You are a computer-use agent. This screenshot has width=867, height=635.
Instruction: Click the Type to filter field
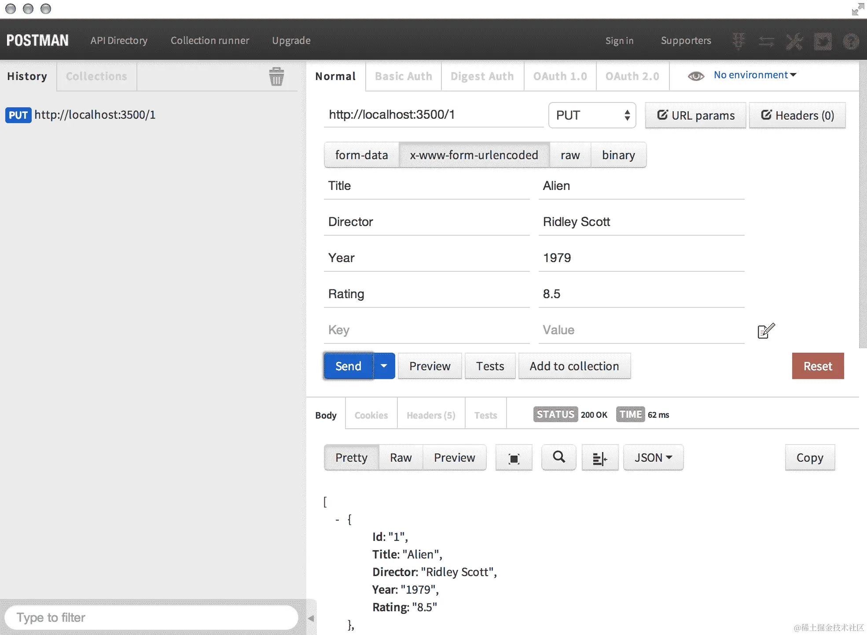pos(151,617)
